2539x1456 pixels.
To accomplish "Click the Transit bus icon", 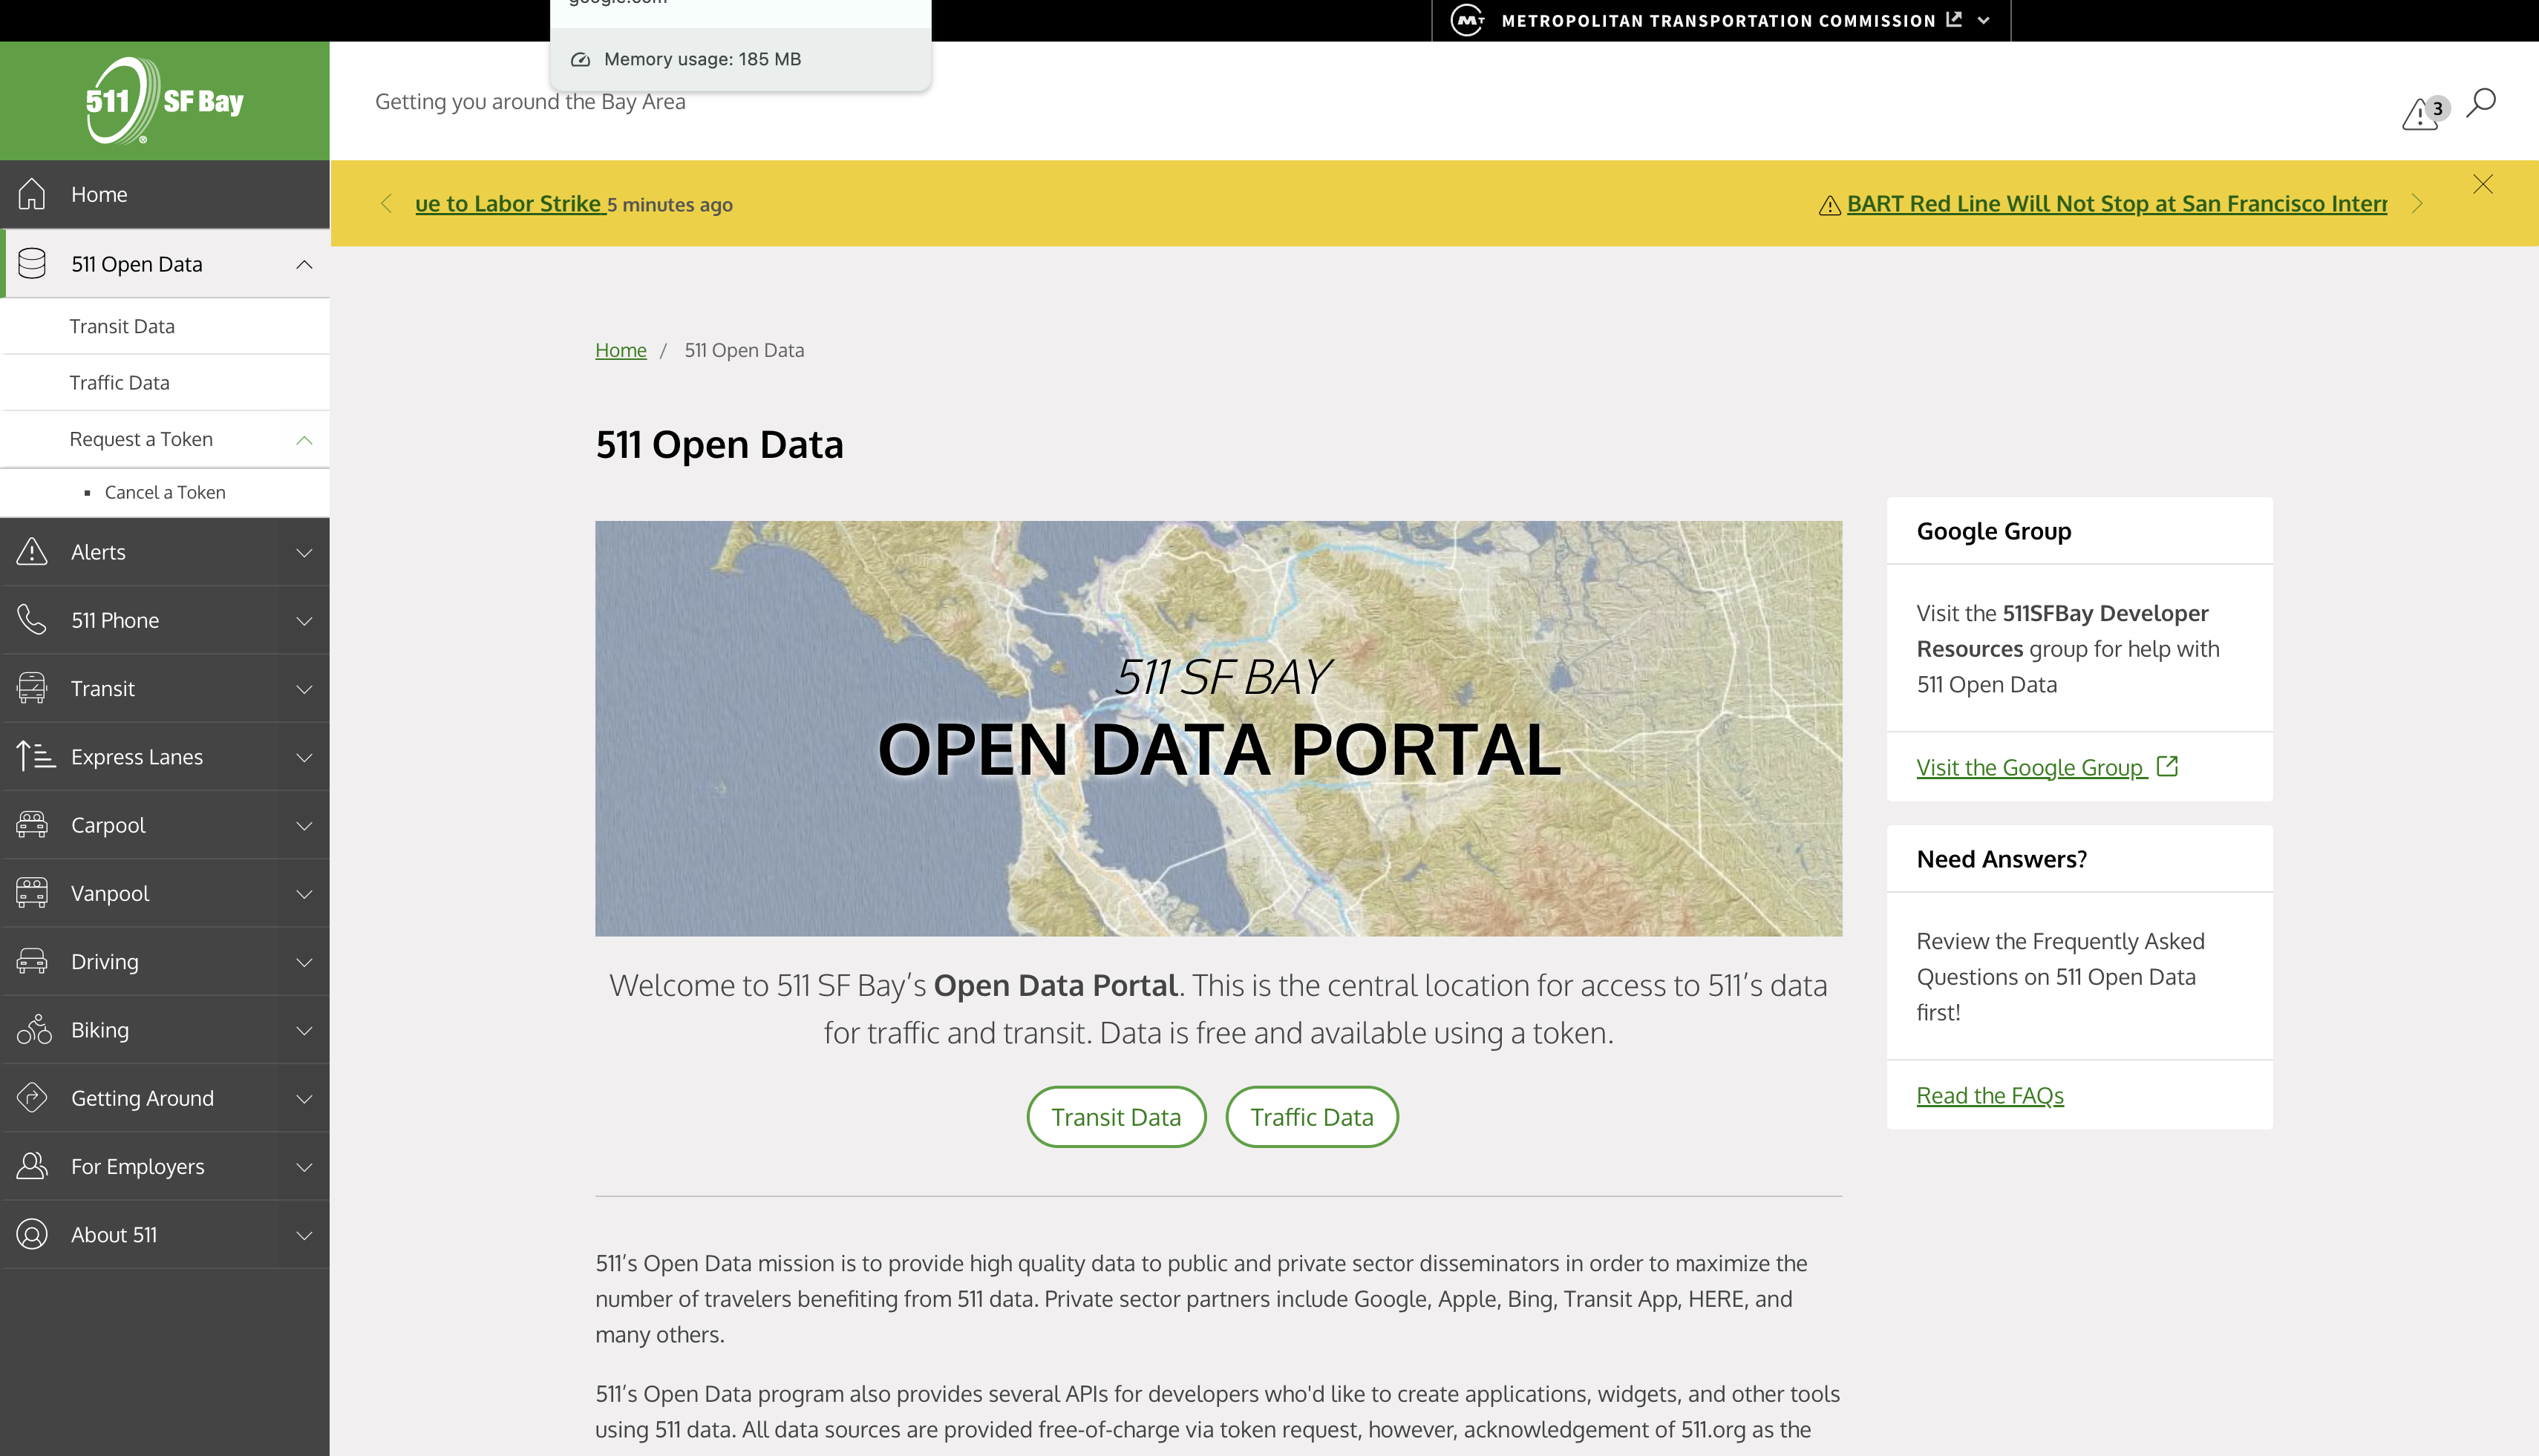I will click(x=32, y=688).
